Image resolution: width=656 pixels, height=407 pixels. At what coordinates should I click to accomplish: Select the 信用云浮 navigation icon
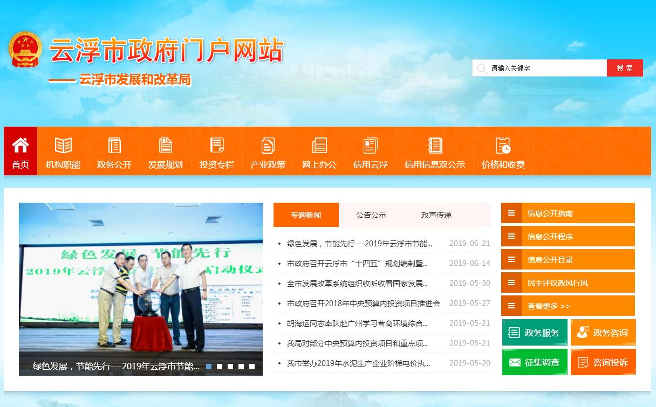click(x=370, y=146)
